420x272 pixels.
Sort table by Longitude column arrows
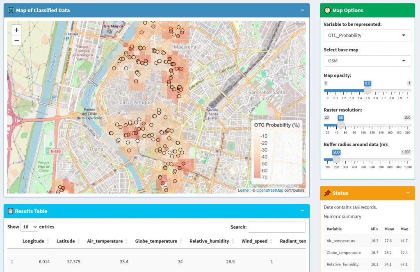[x=48, y=241]
